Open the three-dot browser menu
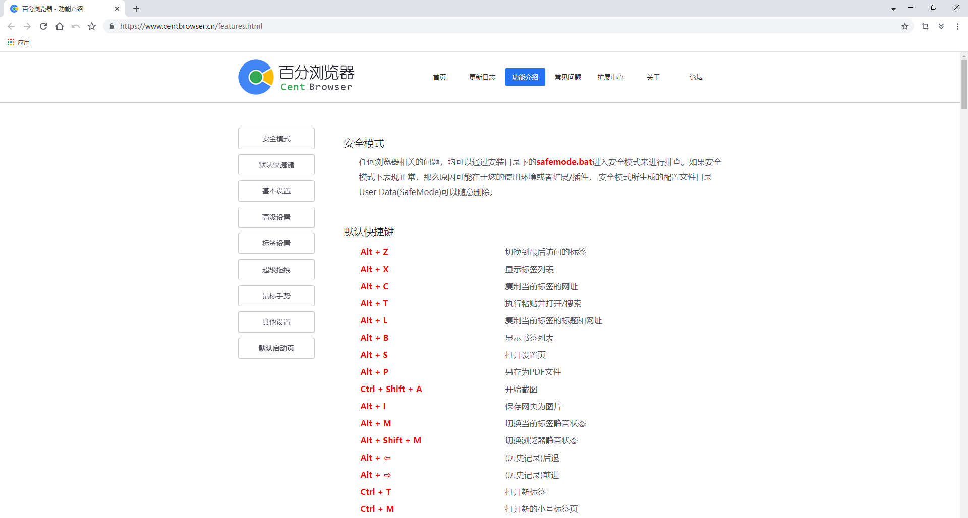 tap(957, 26)
